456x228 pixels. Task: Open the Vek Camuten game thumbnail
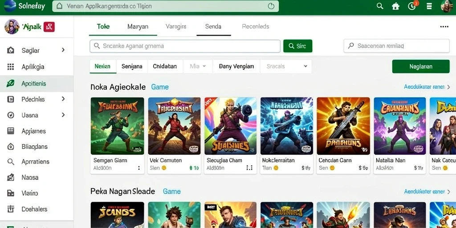(x=174, y=126)
